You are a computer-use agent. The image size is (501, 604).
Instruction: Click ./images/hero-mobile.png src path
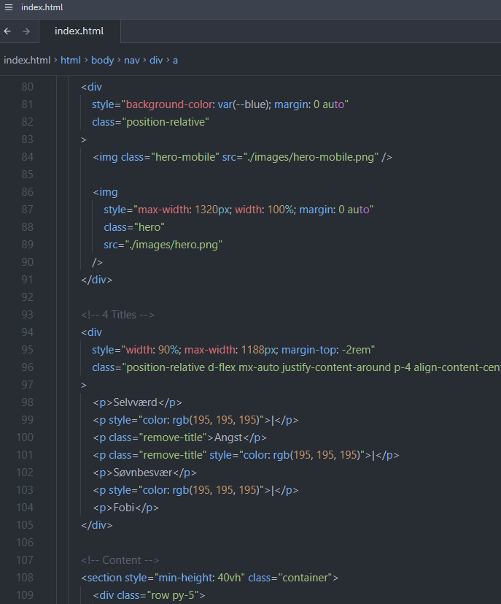click(x=311, y=157)
